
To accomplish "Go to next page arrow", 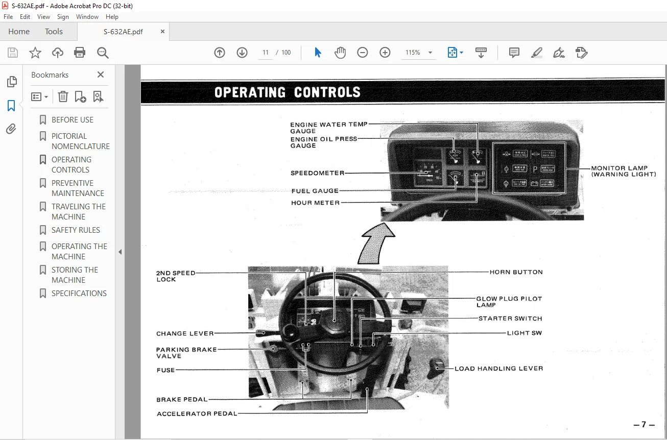I will pyautogui.click(x=242, y=53).
